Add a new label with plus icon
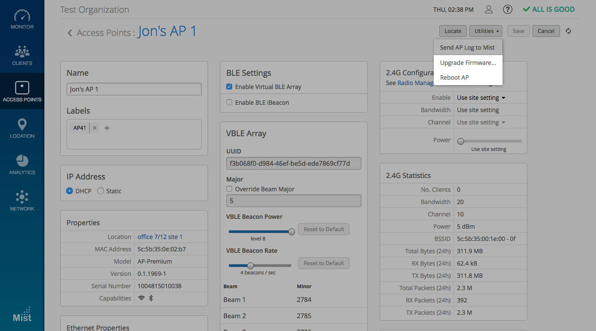This screenshot has width=596, height=331. pyautogui.click(x=107, y=128)
